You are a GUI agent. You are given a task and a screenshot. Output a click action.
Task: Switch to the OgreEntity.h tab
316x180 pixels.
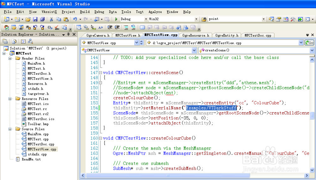227,35
